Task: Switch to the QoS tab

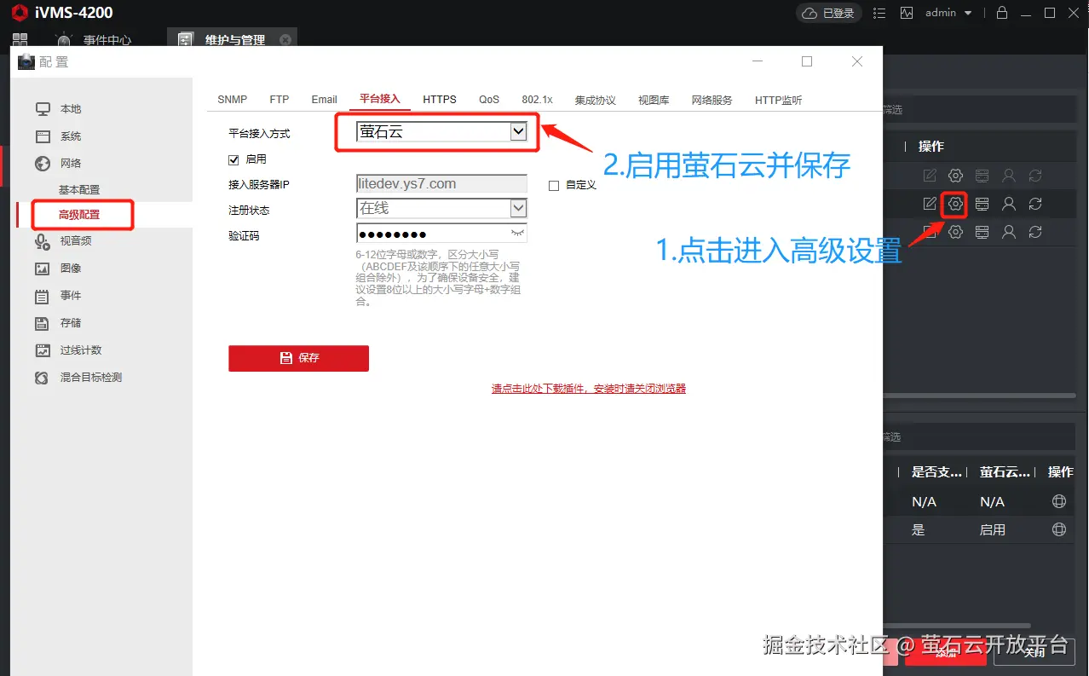Action: click(489, 100)
